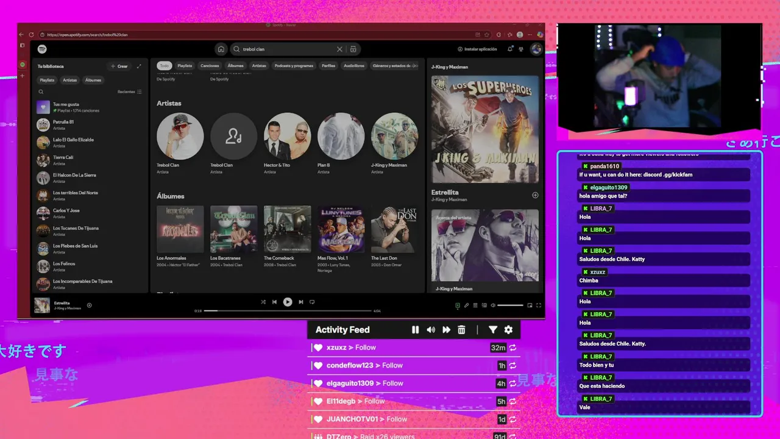Skip to next track

300,302
